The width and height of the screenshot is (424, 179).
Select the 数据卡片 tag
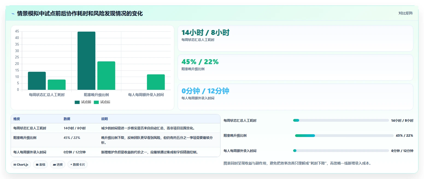tap(78, 165)
